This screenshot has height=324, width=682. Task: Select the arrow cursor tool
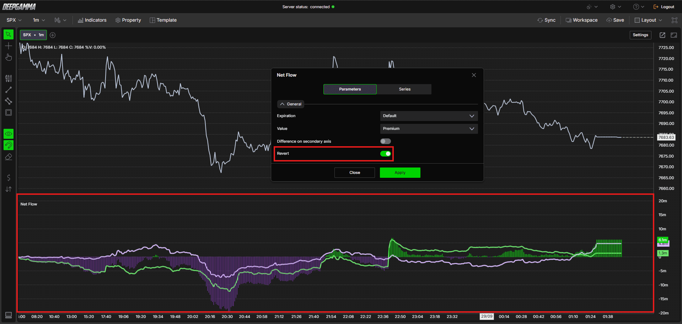(x=9, y=34)
